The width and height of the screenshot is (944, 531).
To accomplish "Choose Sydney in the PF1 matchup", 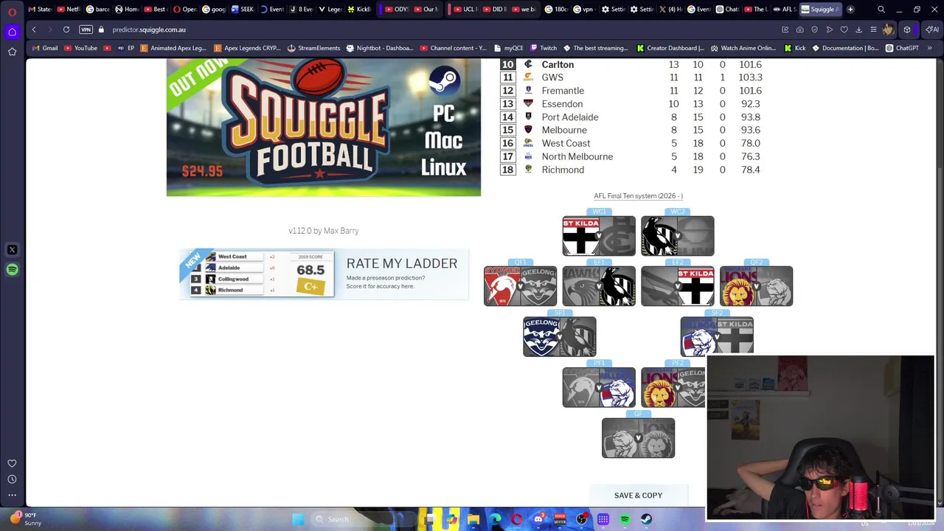I will pyautogui.click(x=581, y=387).
